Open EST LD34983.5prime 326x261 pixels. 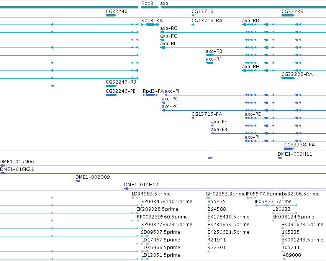point(151,194)
